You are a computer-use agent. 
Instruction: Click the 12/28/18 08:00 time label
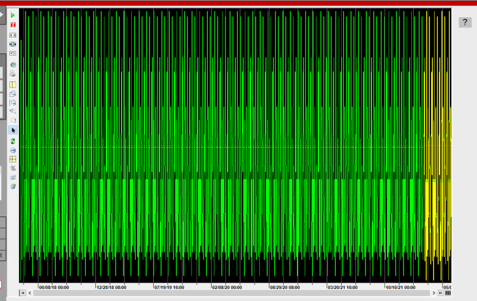click(111, 287)
